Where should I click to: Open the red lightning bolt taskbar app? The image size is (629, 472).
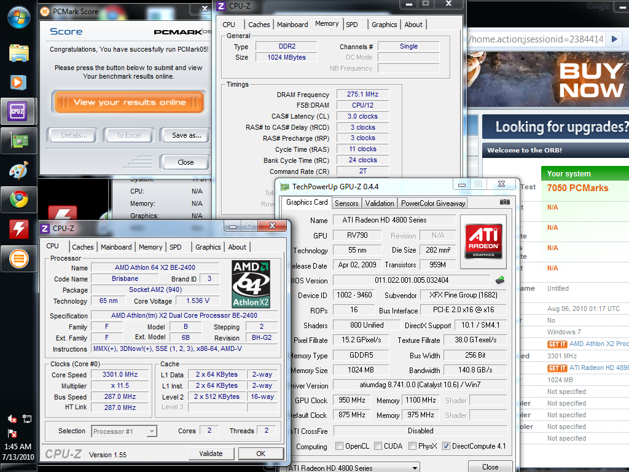tap(19, 229)
